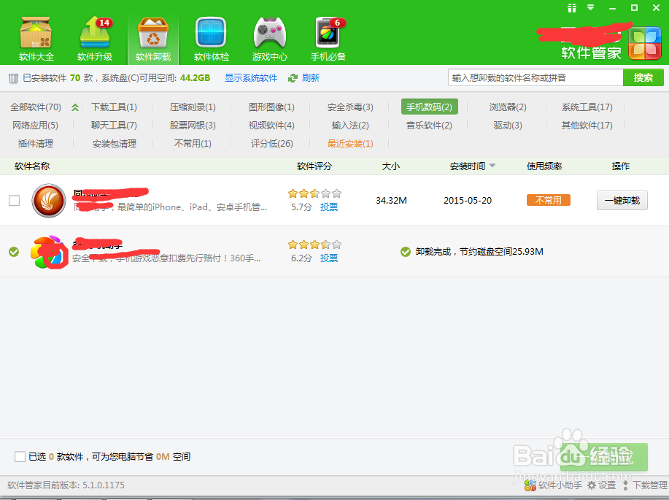Select the 压缩刻录(1) category

pos(193,107)
